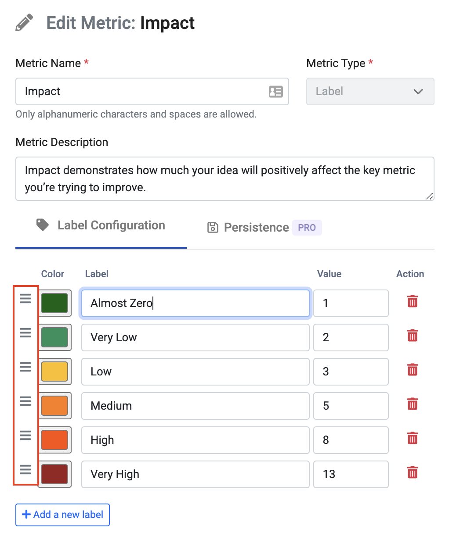Click the save icon on the Persistence tab

(213, 227)
